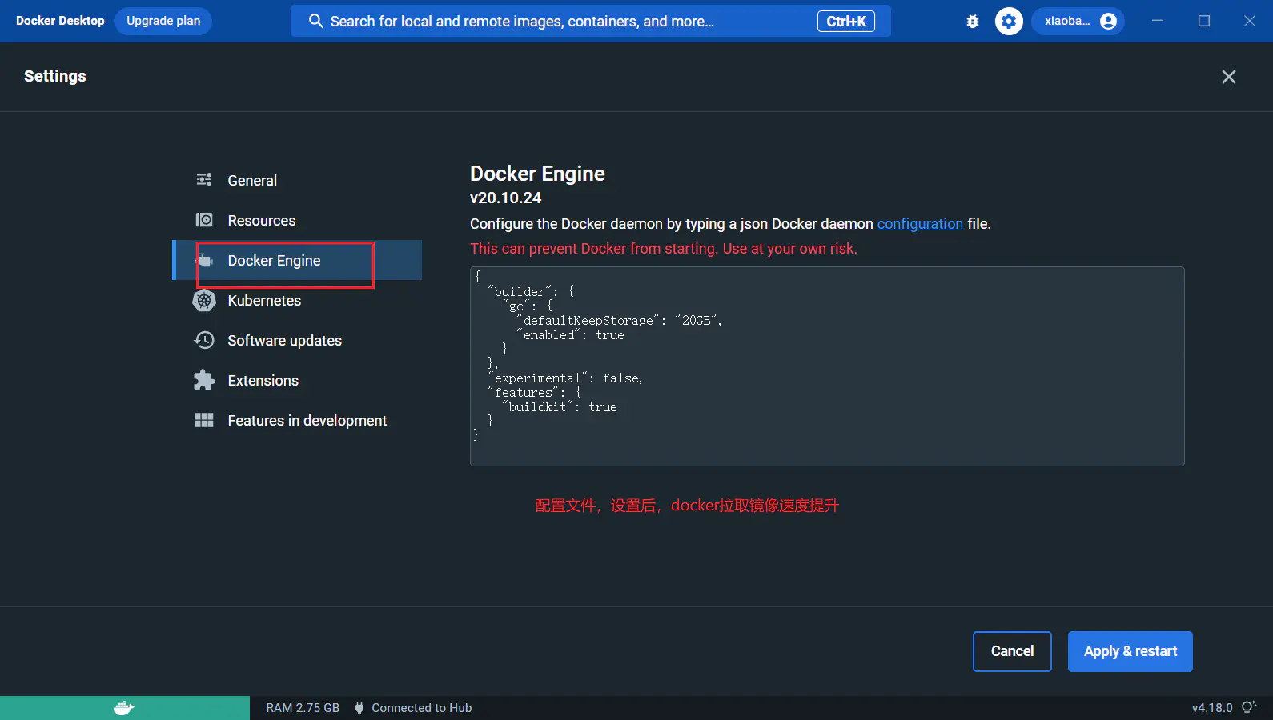Click the "buildkit": true line
Image resolution: width=1273 pixels, height=720 pixels.
coord(560,406)
